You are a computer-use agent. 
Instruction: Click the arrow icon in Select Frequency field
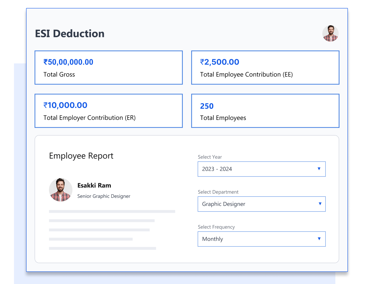(x=319, y=239)
